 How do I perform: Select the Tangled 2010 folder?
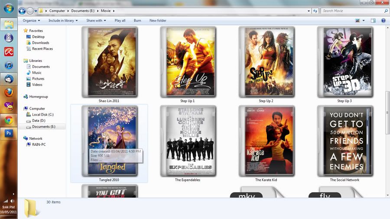pos(110,144)
